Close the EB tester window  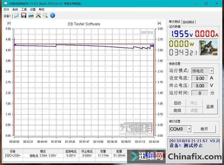[x=217, y=3]
